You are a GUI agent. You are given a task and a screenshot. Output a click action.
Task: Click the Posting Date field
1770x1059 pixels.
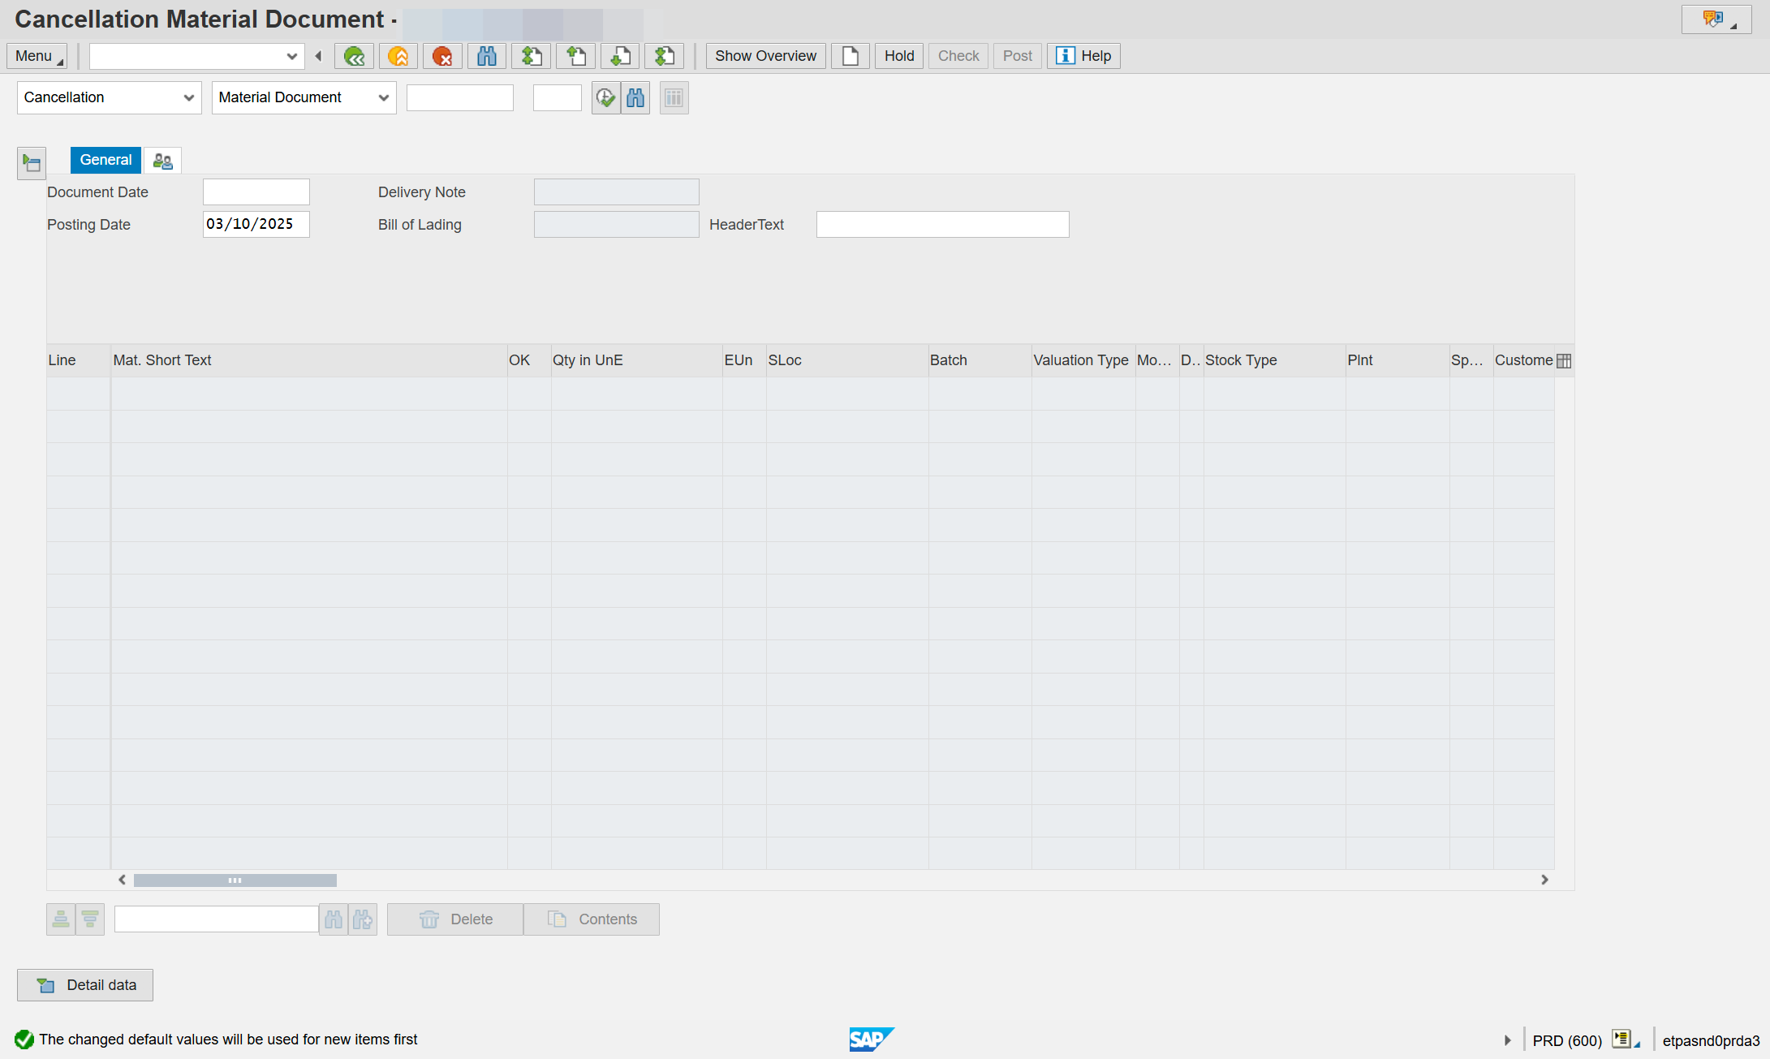coord(256,225)
